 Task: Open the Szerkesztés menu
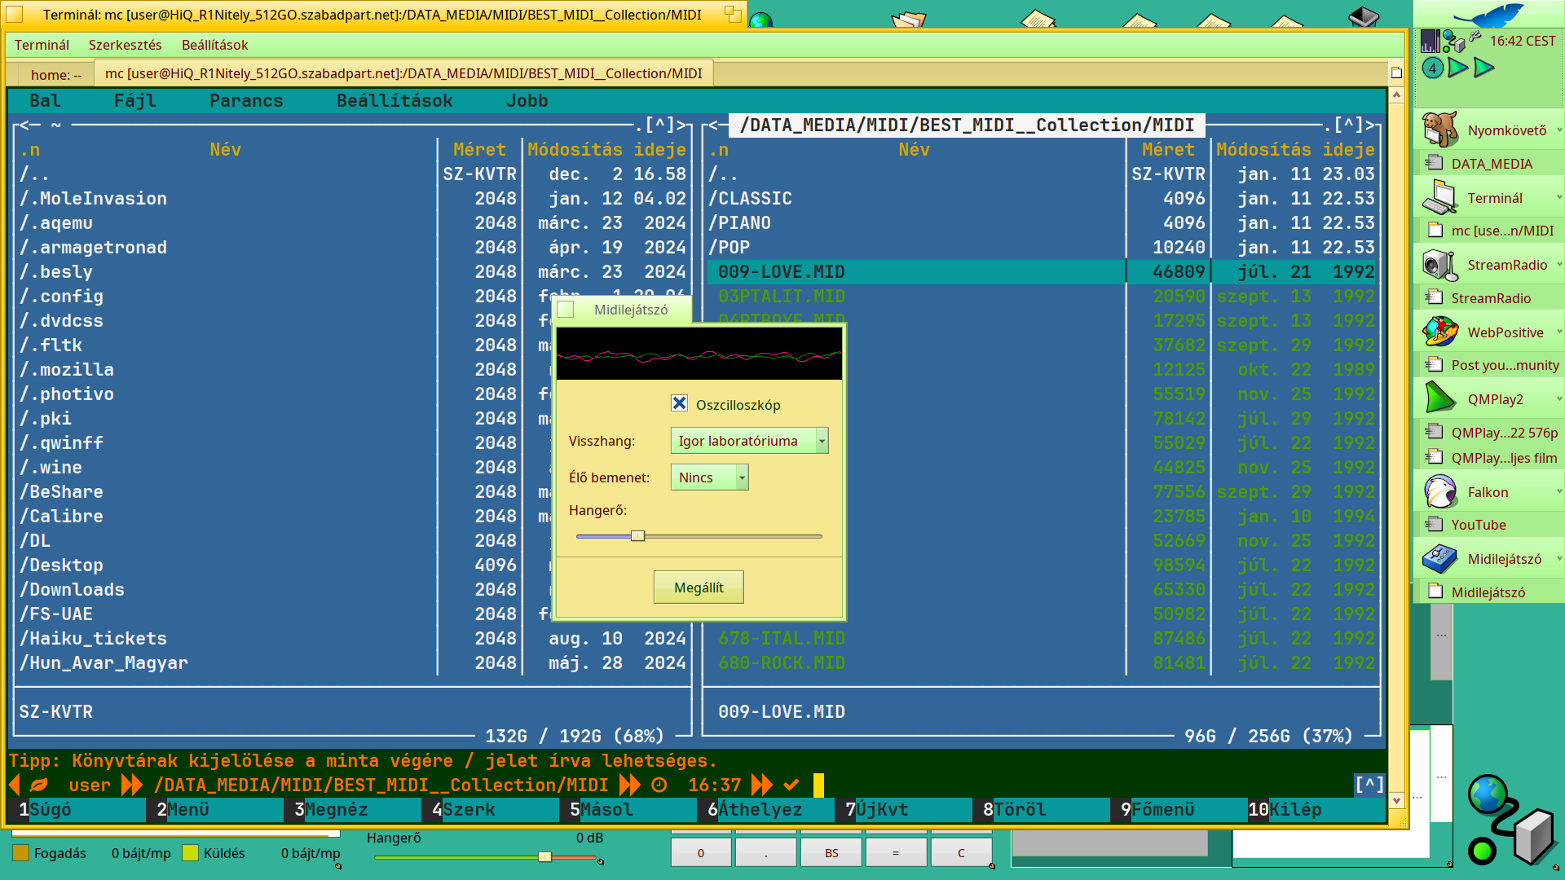125,45
